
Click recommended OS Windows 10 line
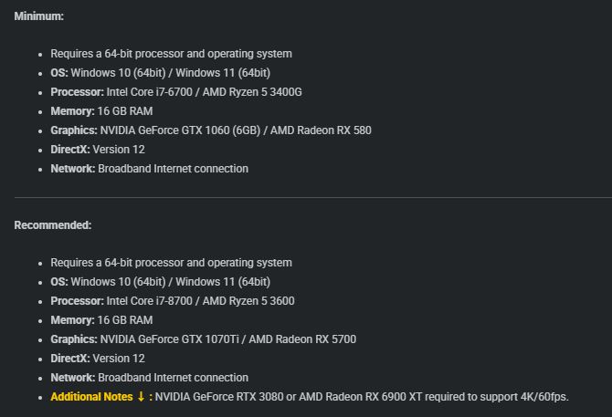[161, 281]
